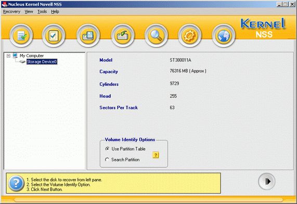Click the instruction 'Select the Volume Identify Option'

[58, 184]
